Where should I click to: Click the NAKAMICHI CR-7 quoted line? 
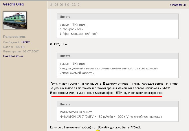(111, 117)
